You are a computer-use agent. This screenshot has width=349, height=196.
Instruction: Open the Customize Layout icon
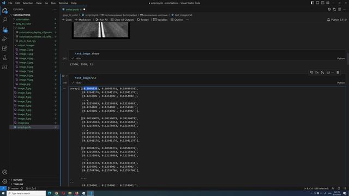click(x=328, y=3)
